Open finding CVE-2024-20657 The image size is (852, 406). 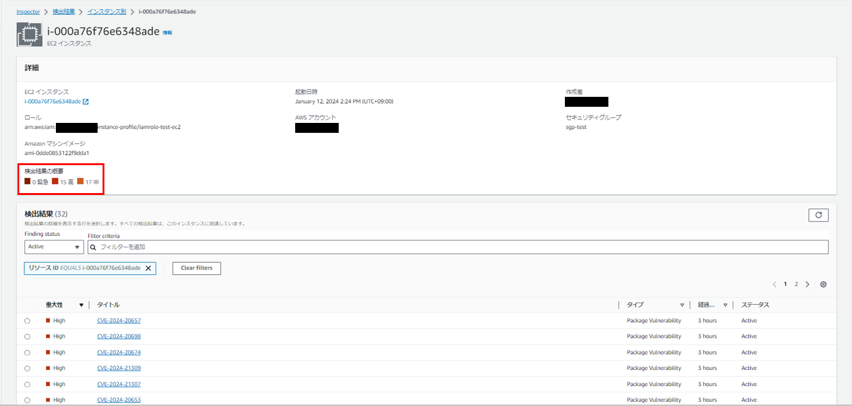(119, 320)
